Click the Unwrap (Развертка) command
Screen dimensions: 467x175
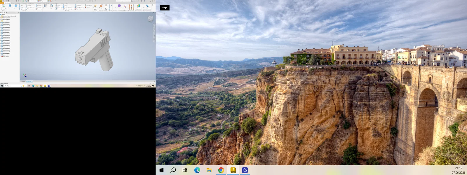(39, 9)
